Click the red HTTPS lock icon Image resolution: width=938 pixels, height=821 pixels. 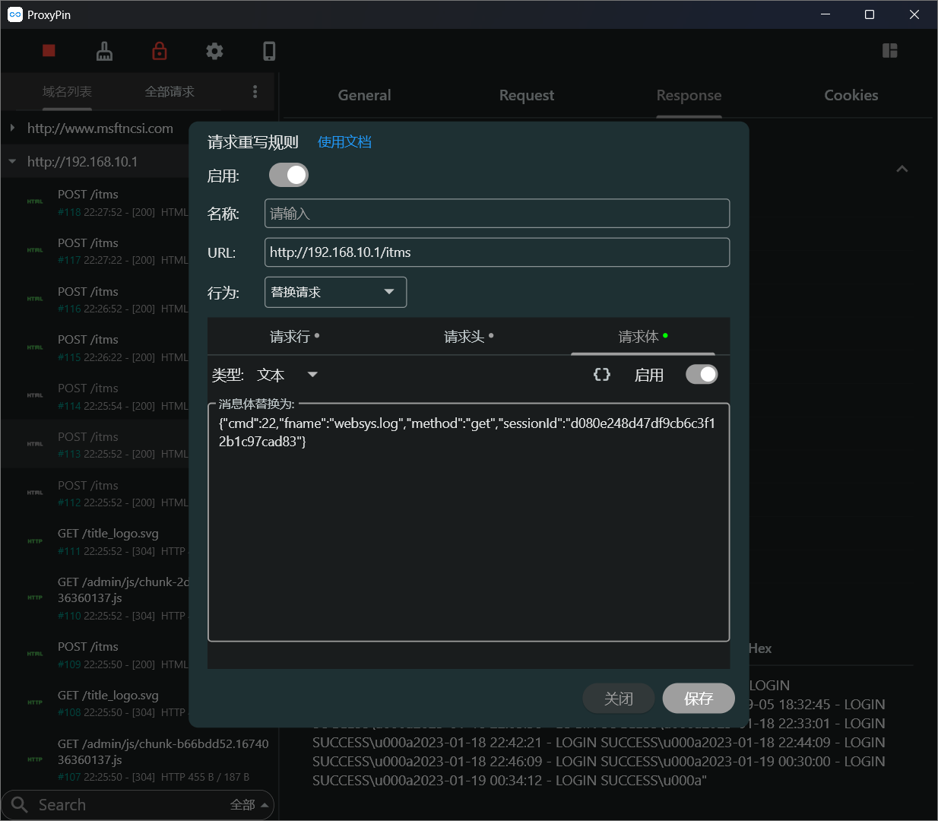click(x=160, y=51)
